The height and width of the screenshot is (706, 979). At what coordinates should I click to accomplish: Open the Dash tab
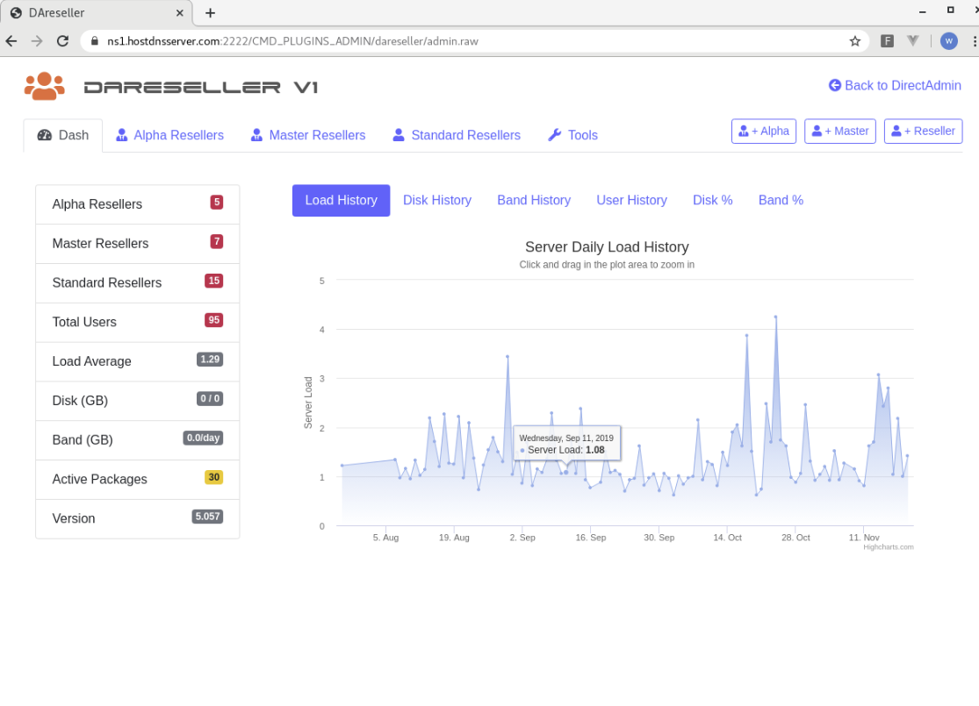pyautogui.click(x=63, y=135)
